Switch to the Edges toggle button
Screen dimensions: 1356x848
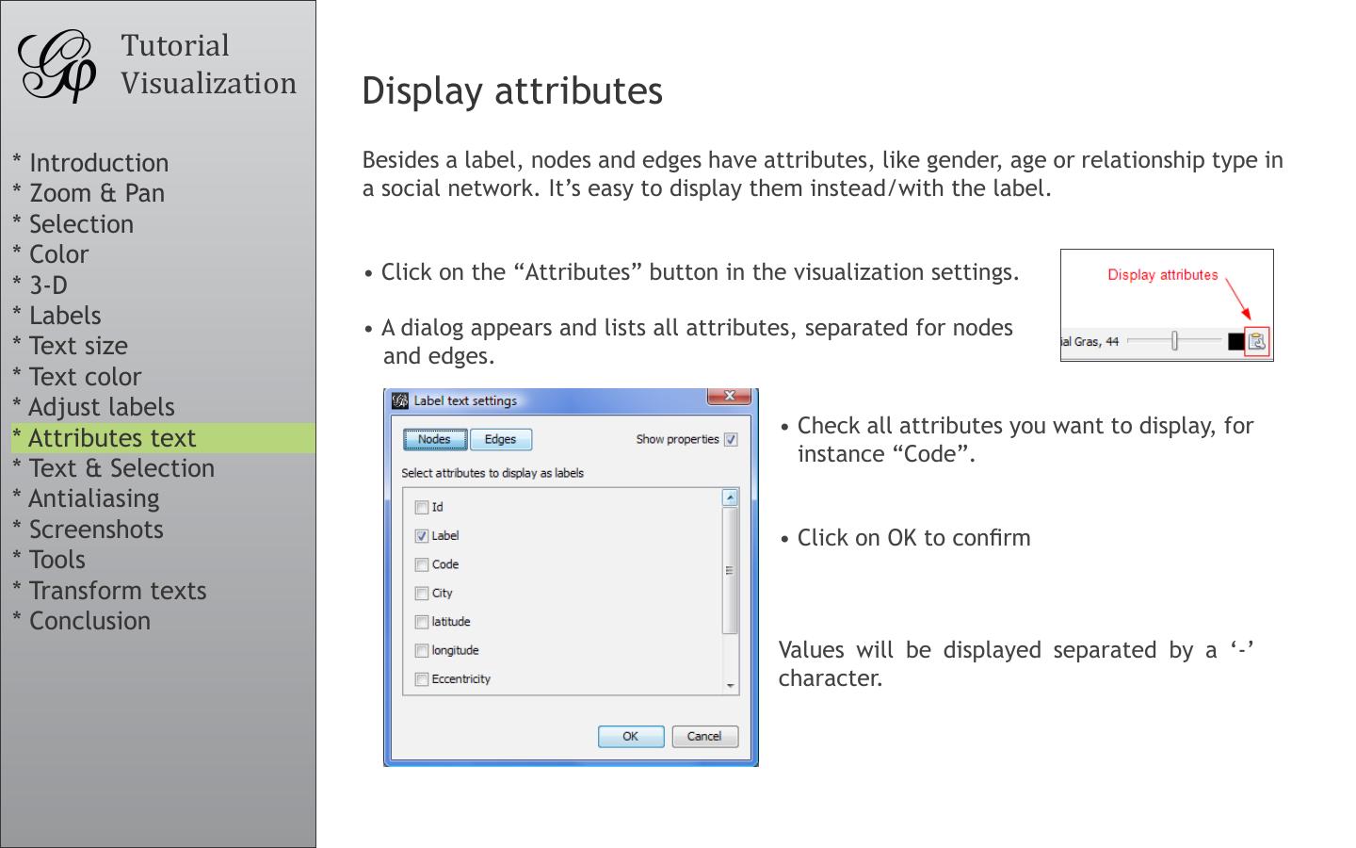500,439
